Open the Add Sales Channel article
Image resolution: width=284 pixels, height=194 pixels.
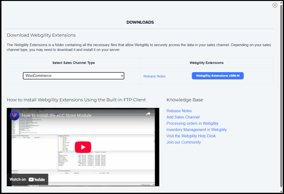(x=183, y=117)
